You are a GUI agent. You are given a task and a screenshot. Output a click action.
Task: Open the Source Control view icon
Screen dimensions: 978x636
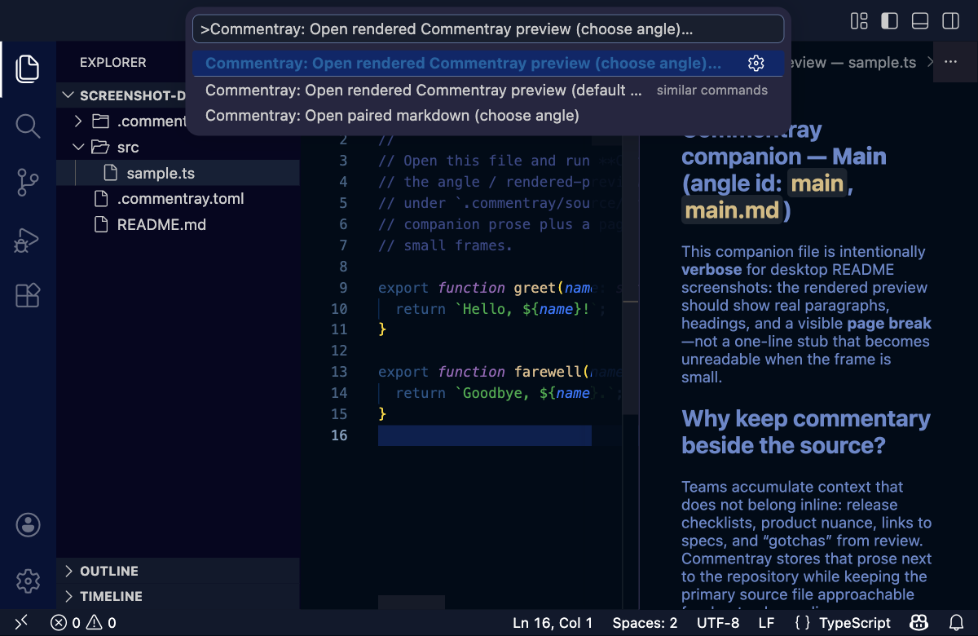coord(28,183)
